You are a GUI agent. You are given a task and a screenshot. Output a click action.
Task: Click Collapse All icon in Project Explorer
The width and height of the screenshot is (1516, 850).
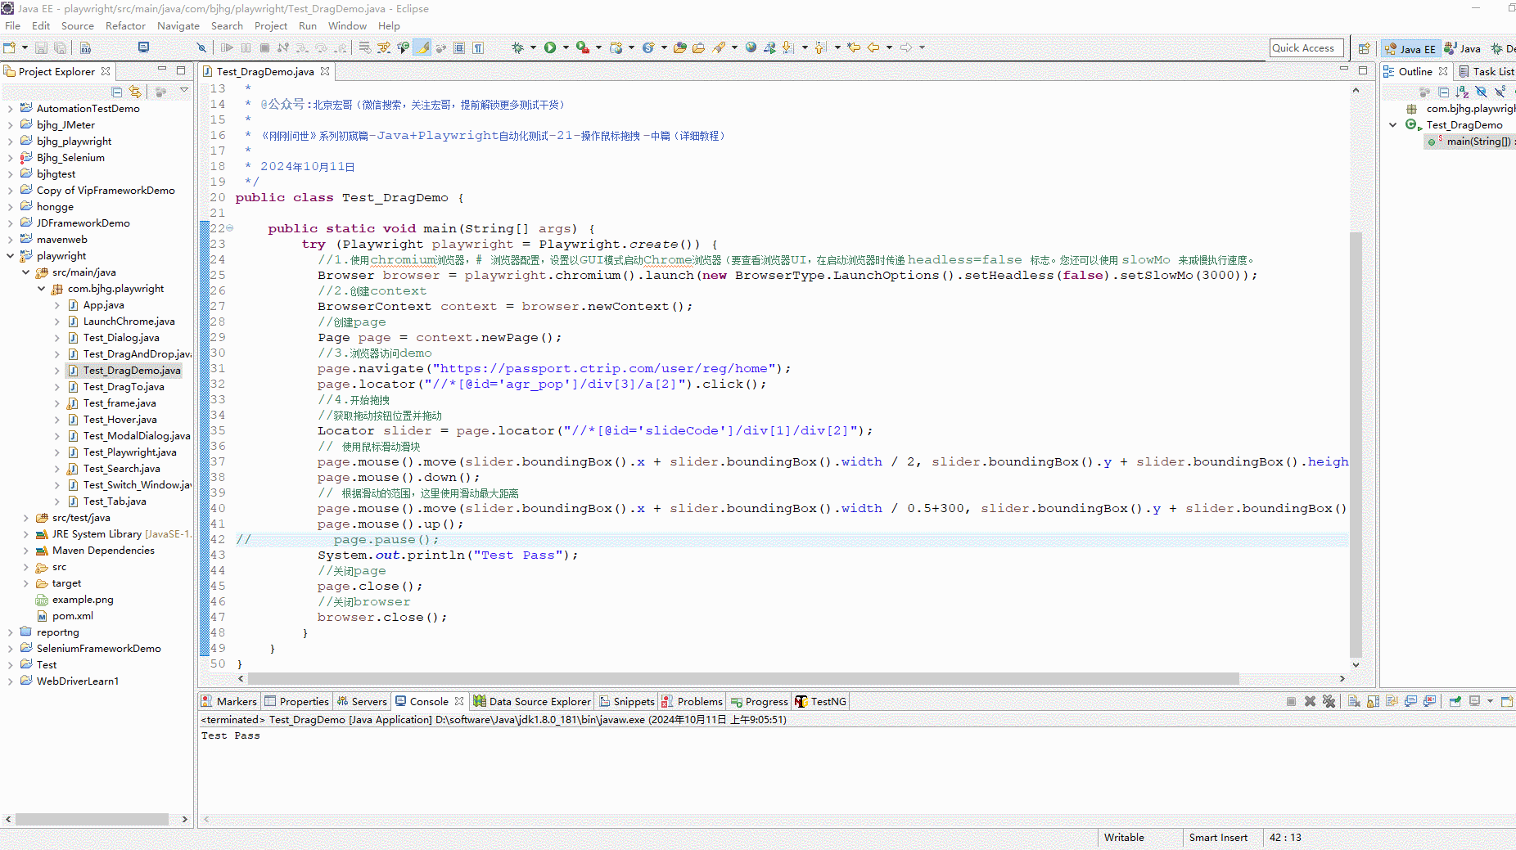click(117, 92)
